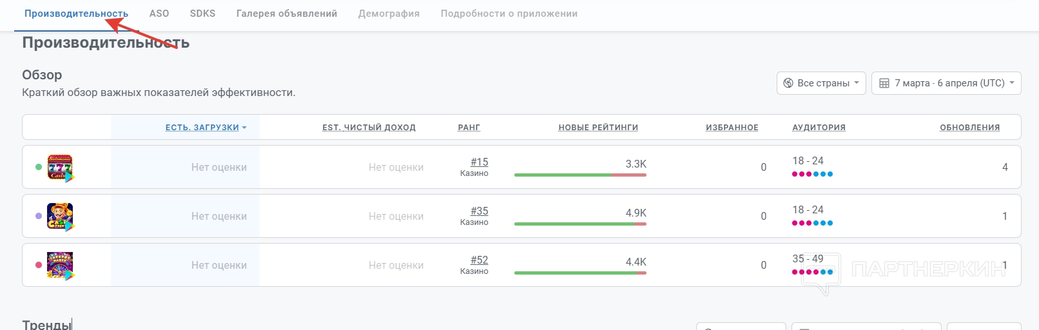Sort by ЕСТЬ. ЗАГРУЗКИ column

pos(202,128)
